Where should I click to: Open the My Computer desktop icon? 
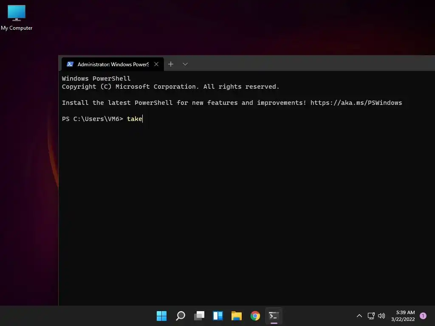point(17,17)
